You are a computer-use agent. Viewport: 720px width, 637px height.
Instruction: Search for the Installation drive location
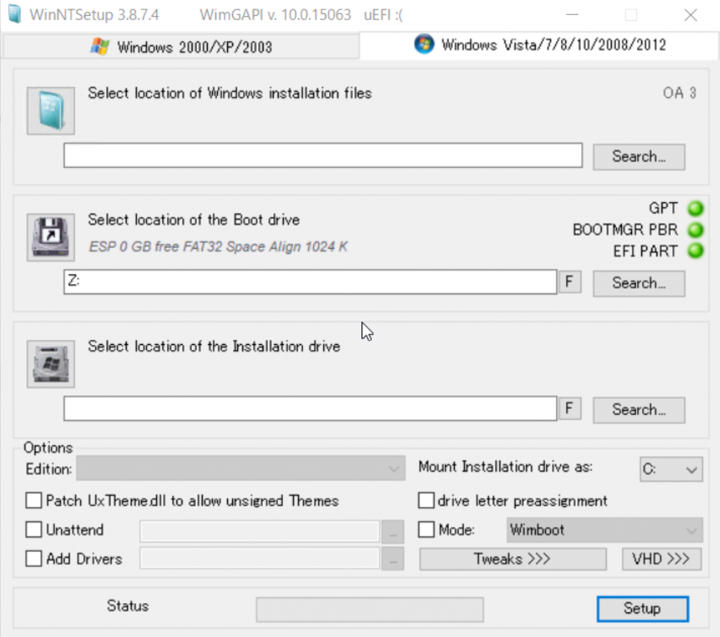[638, 410]
